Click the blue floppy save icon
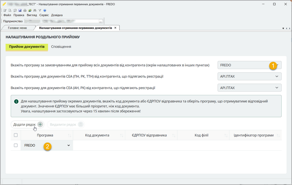The image size is (292, 185). pyautogui.click(x=20, y=10)
